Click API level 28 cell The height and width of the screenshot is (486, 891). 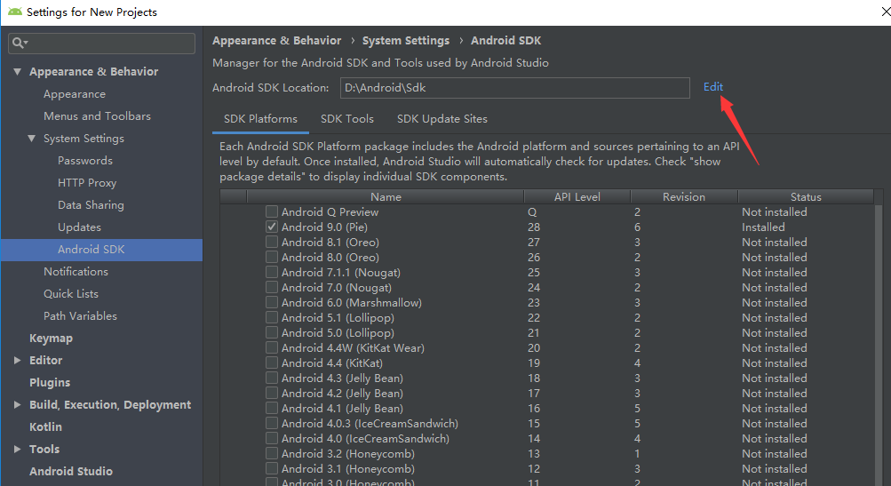(534, 227)
